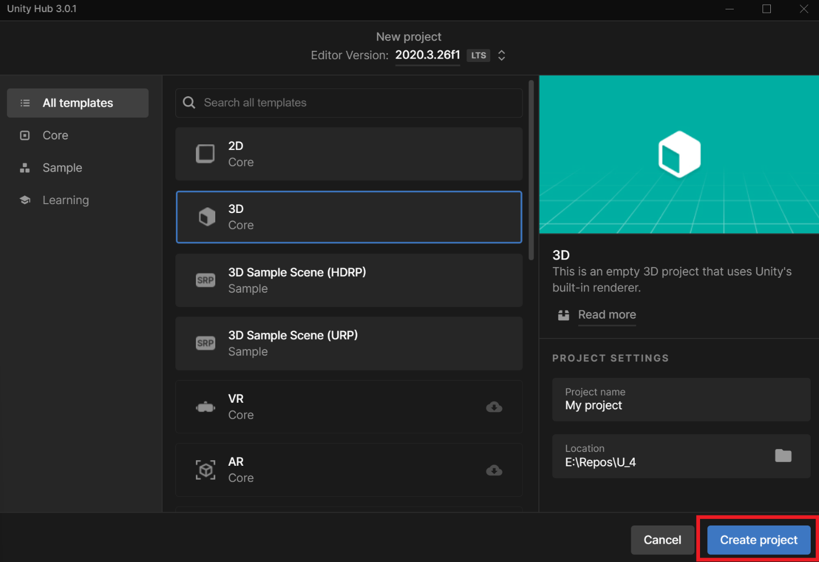
Task: Minimize the Unity Hub window
Action: 730,9
